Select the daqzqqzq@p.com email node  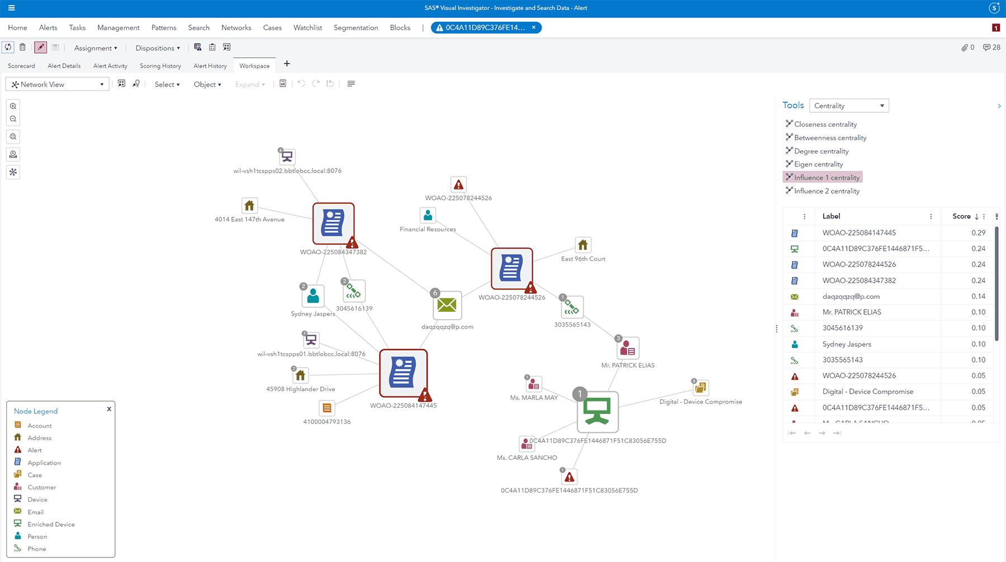447,305
